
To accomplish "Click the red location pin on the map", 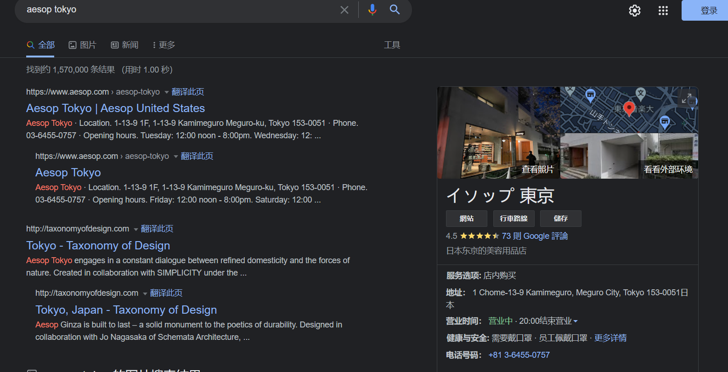I will point(629,109).
